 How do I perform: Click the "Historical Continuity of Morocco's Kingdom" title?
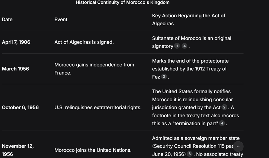pyautogui.click(x=122, y=2)
